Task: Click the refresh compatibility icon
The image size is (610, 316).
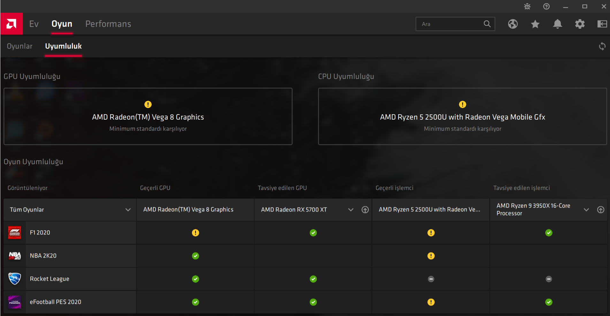Action: [602, 46]
